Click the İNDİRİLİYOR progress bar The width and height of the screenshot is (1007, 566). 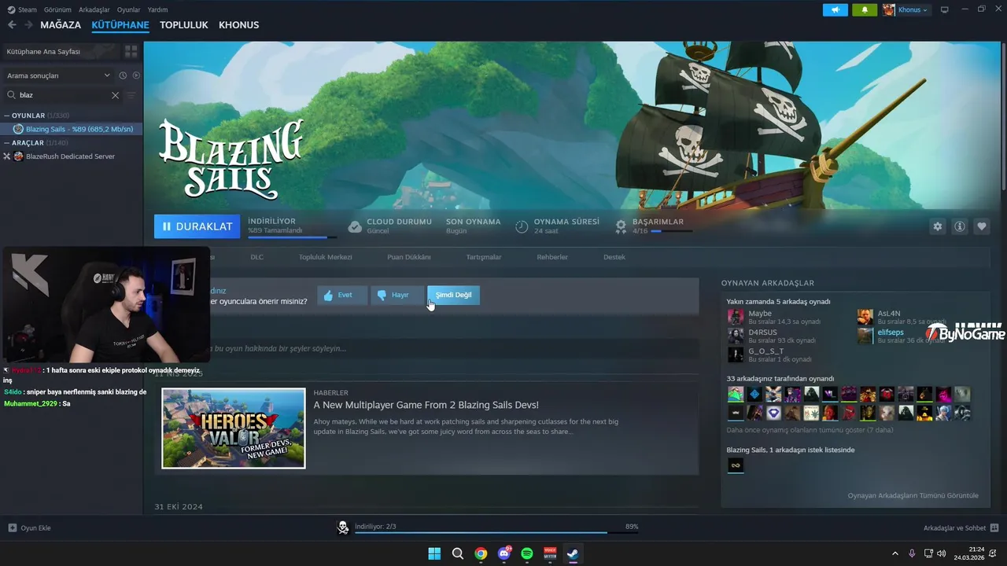[x=292, y=237]
